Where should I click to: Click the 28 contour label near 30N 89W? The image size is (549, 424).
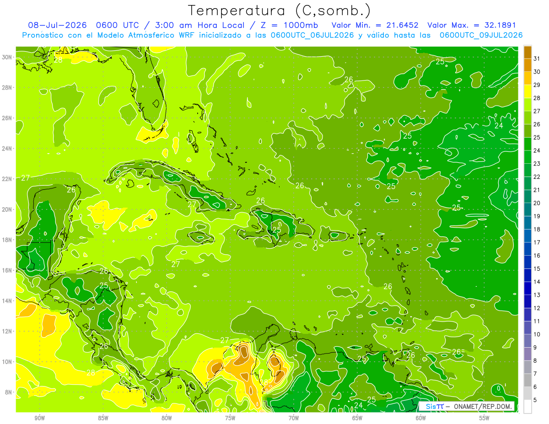coord(58,59)
